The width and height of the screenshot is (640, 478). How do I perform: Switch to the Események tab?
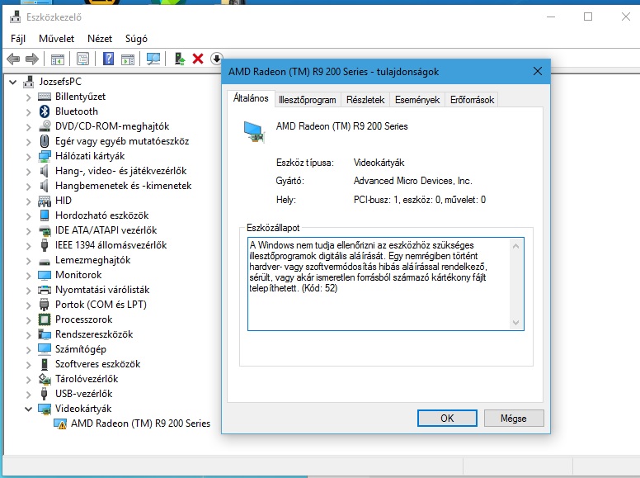pyautogui.click(x=417, y=100)
